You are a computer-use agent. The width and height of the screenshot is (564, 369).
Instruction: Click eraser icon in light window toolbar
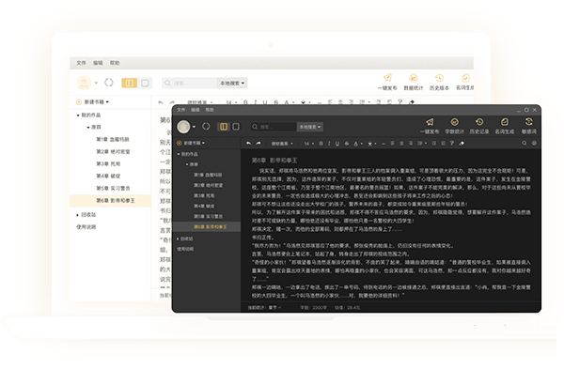click(x=412, y=102)
